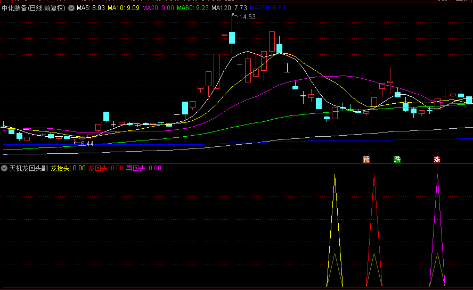Select the green MA60 legend label
This screenshot has height=290, width=473.
coord(193,9)
